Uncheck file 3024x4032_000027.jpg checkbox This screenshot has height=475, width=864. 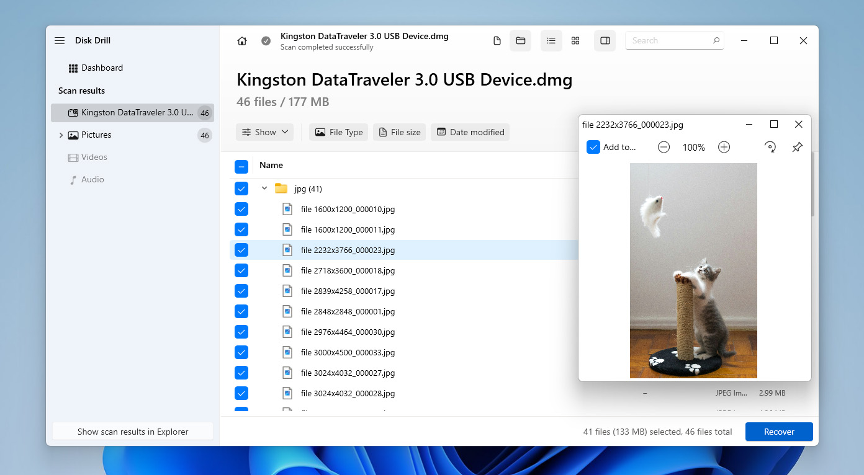[241, 373]
